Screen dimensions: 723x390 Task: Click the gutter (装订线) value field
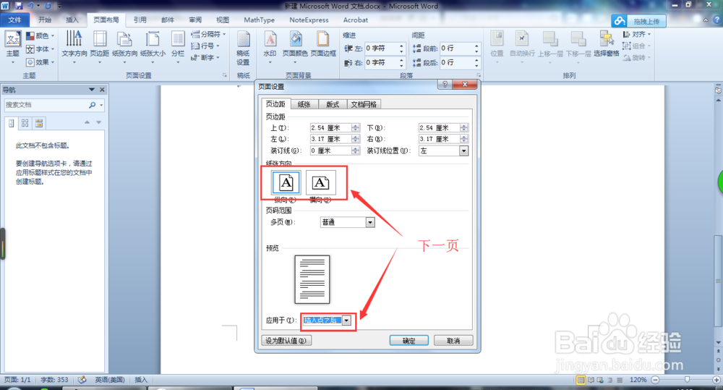point(330,151)
